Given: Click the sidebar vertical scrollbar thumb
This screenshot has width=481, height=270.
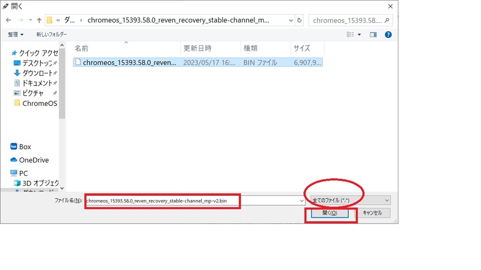Looking at the screenshot, I should pyautogui.click(x=62, y=83).
